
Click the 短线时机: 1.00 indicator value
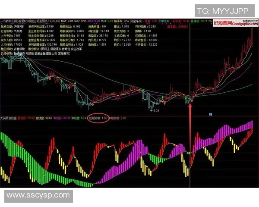98,118
